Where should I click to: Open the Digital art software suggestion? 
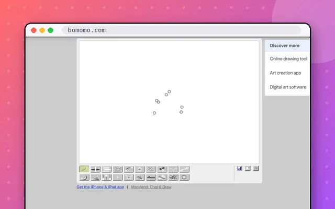pos(288,87)
